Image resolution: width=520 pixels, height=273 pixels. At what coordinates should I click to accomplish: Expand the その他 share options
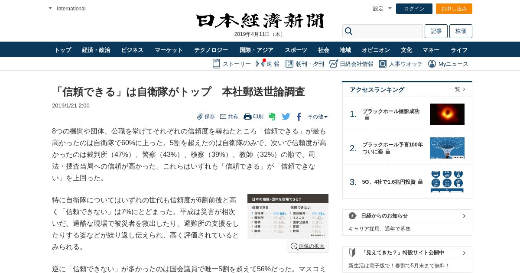pos(318,117)
